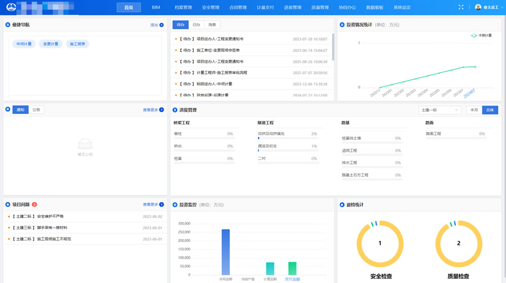Image resolution: width=506 pixels, height=283 pixels.
Task: Click the 巡检统计 panel header icon
Action: point(342,205)
